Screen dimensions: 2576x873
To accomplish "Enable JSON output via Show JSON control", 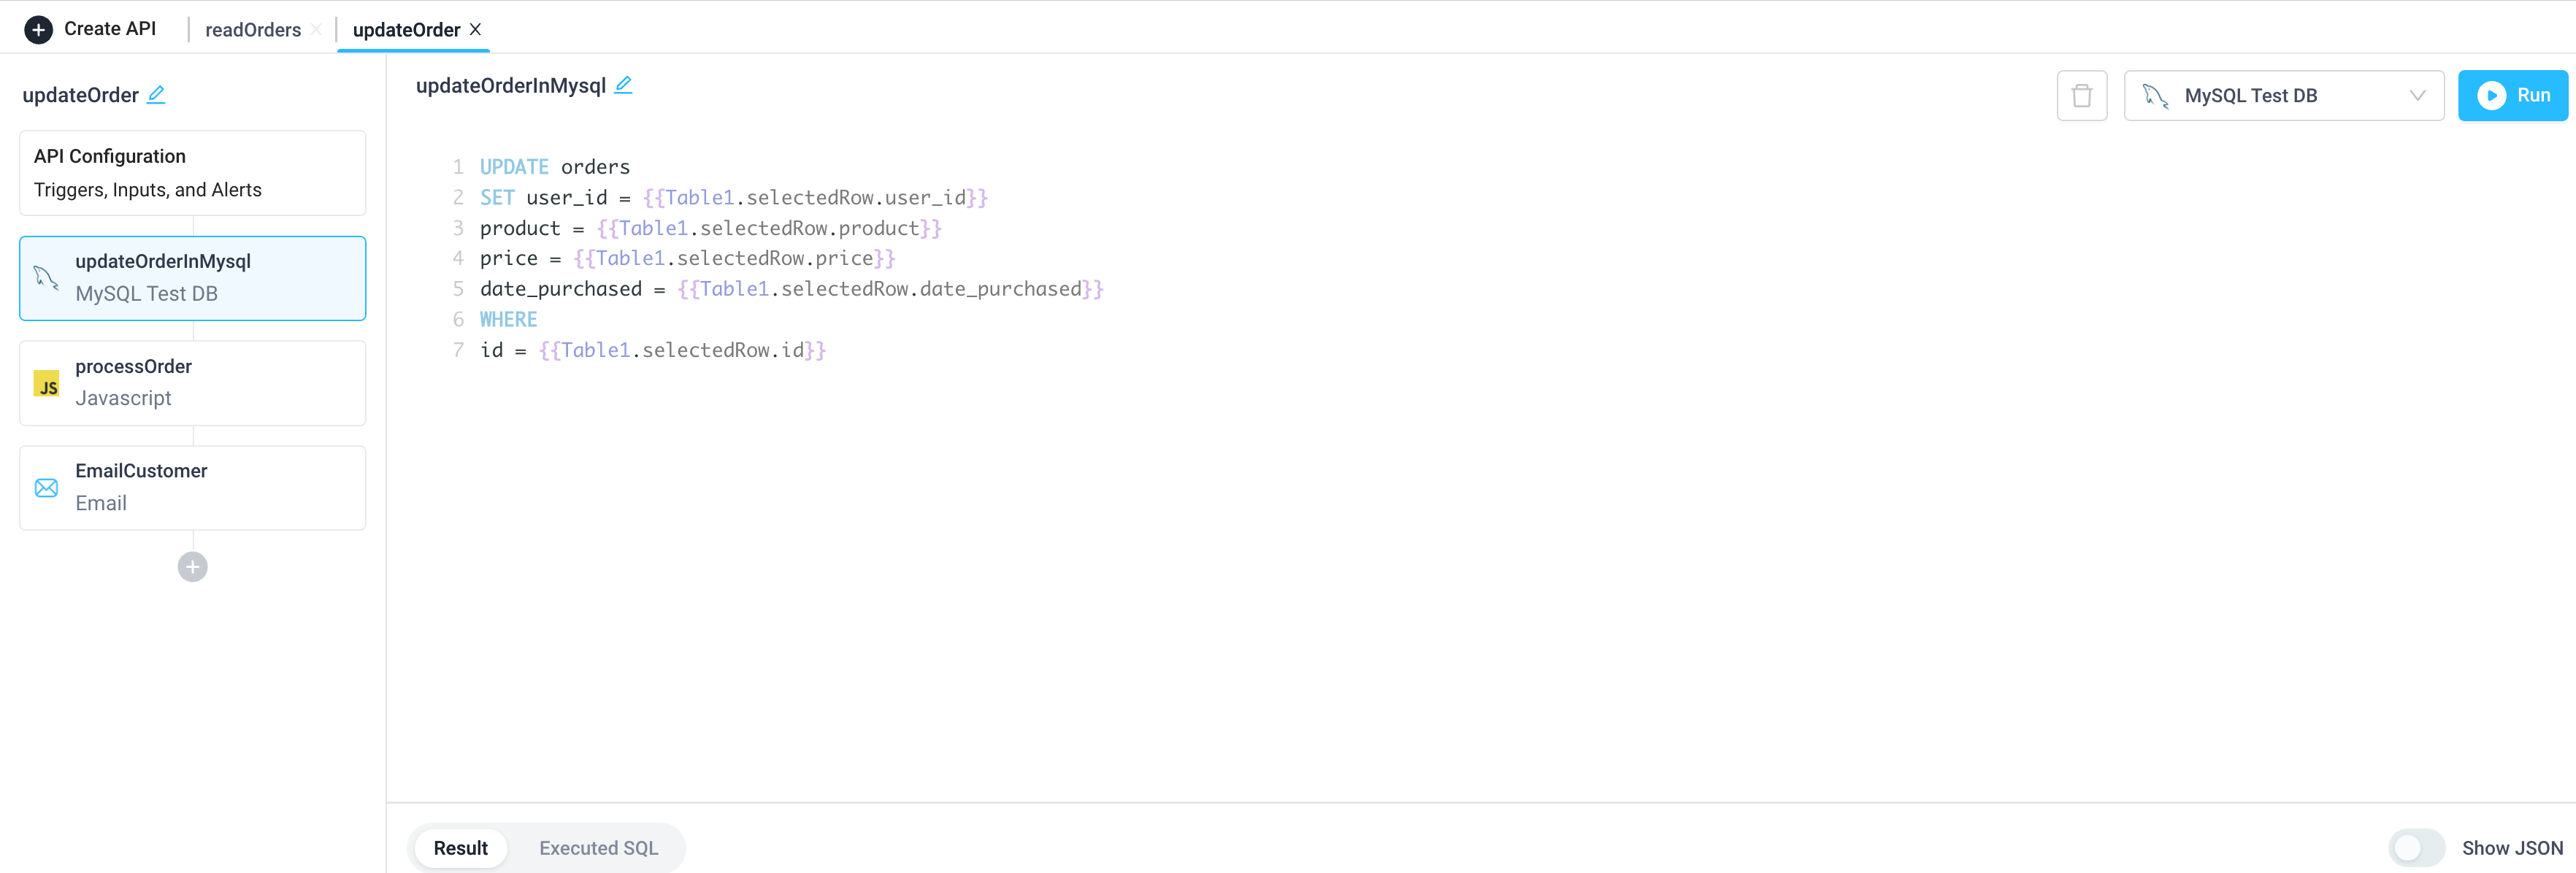I will (x=2416, y=847).
